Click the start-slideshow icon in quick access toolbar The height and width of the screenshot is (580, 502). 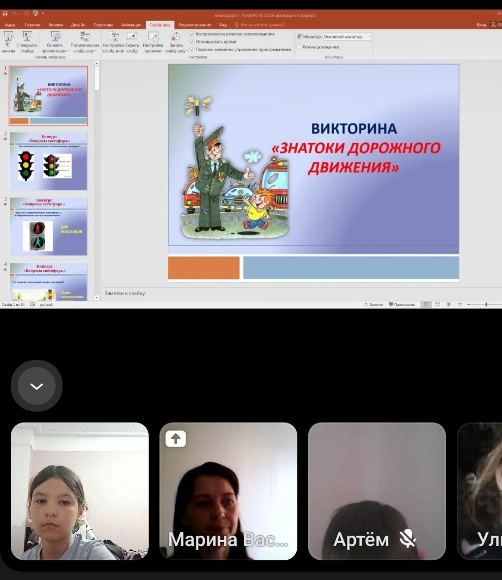click(35, 13)
